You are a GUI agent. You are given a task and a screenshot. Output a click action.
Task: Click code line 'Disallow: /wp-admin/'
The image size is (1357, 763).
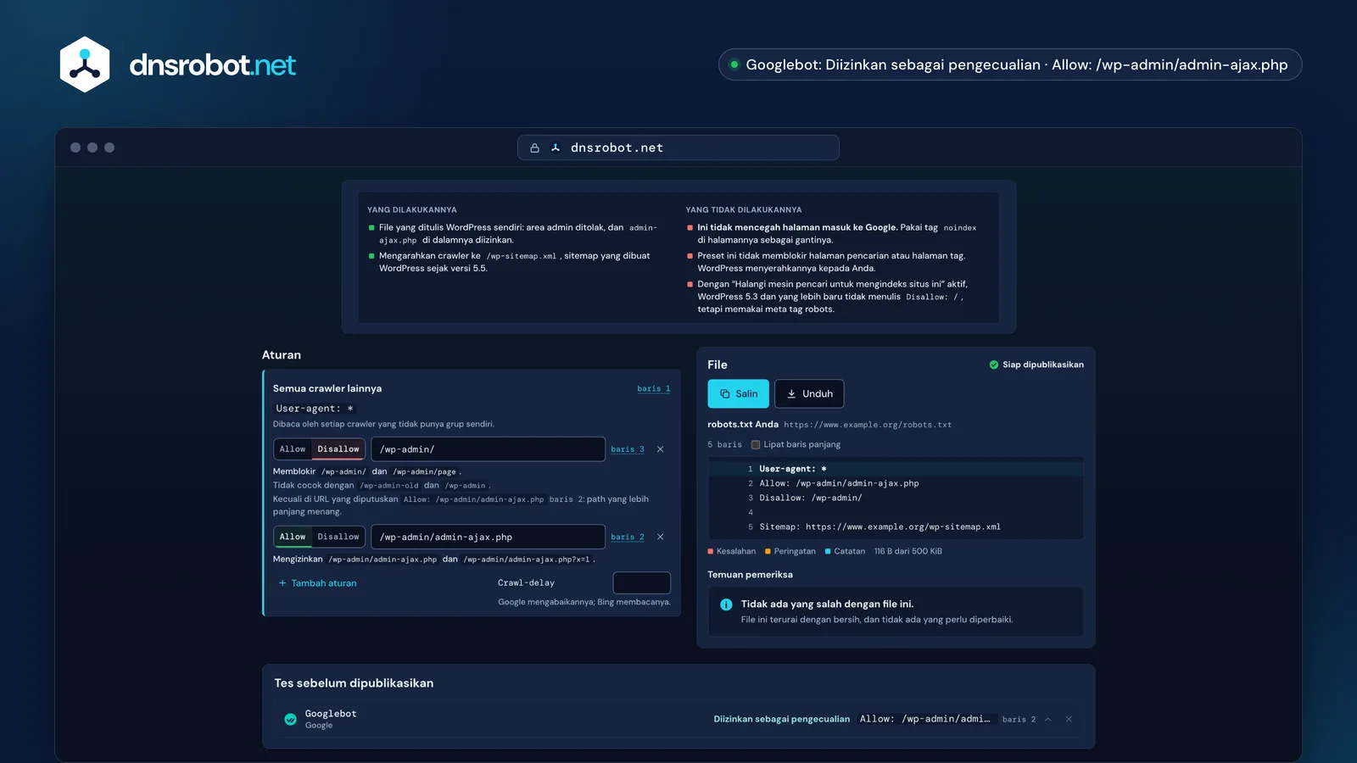pos(810,498)
